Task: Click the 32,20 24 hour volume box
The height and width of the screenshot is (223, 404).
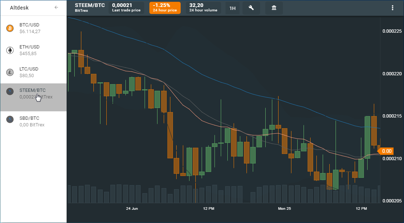Action: tap(203, 8)
